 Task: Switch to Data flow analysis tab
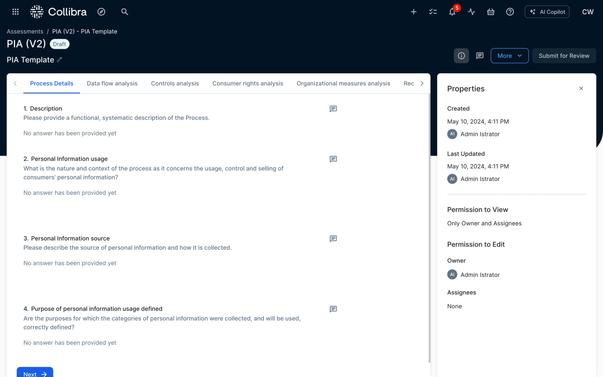click(x=112, y=83)
